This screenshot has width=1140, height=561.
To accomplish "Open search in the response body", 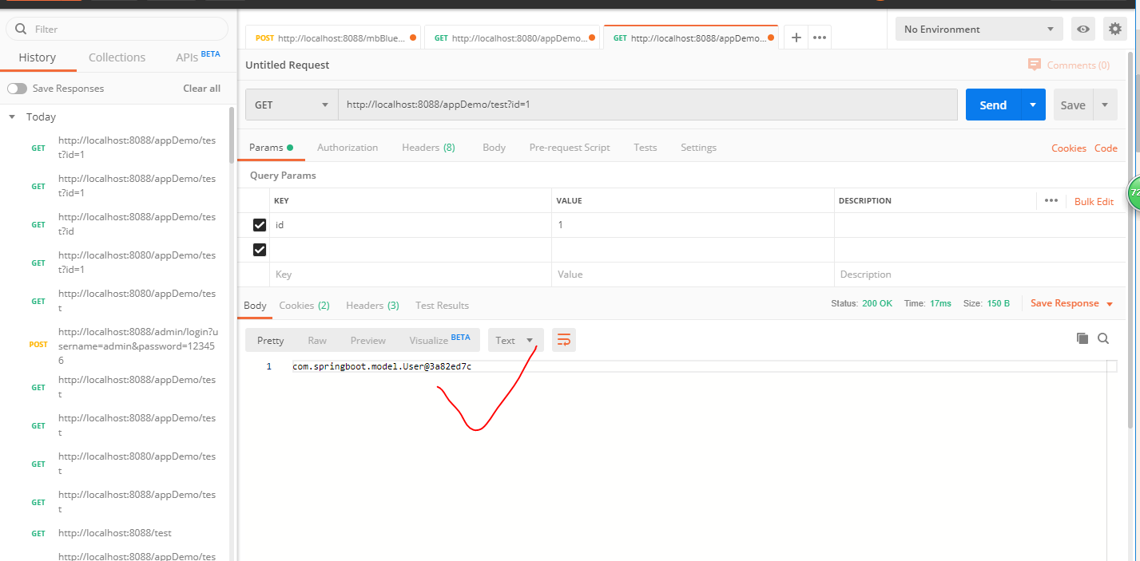I will (1103, 338).
